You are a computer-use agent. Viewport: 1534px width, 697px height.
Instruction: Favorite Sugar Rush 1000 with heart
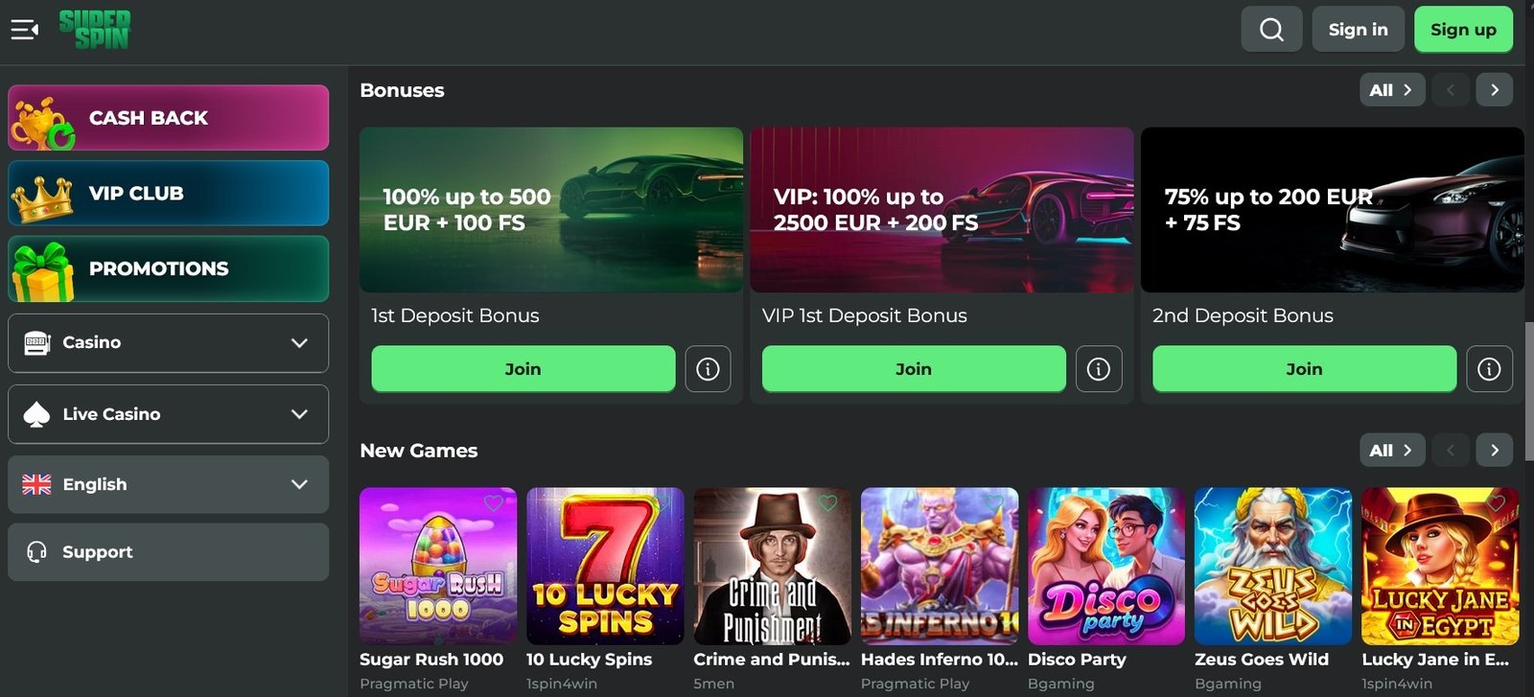[x=494, y=503]
